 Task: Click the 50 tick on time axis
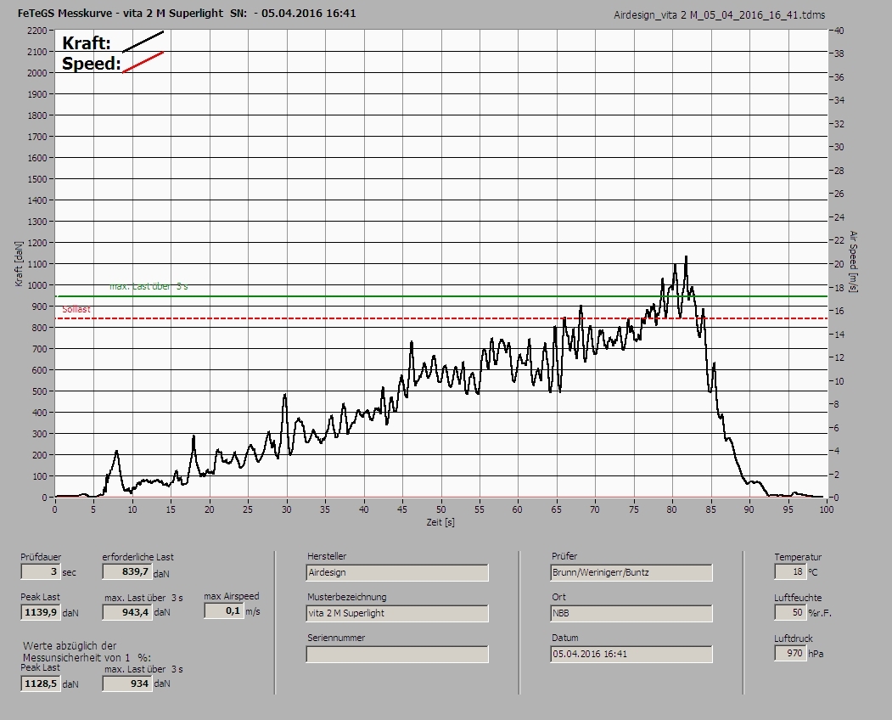[440, 509]
